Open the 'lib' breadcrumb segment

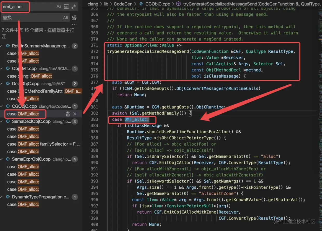coord(106,4)
